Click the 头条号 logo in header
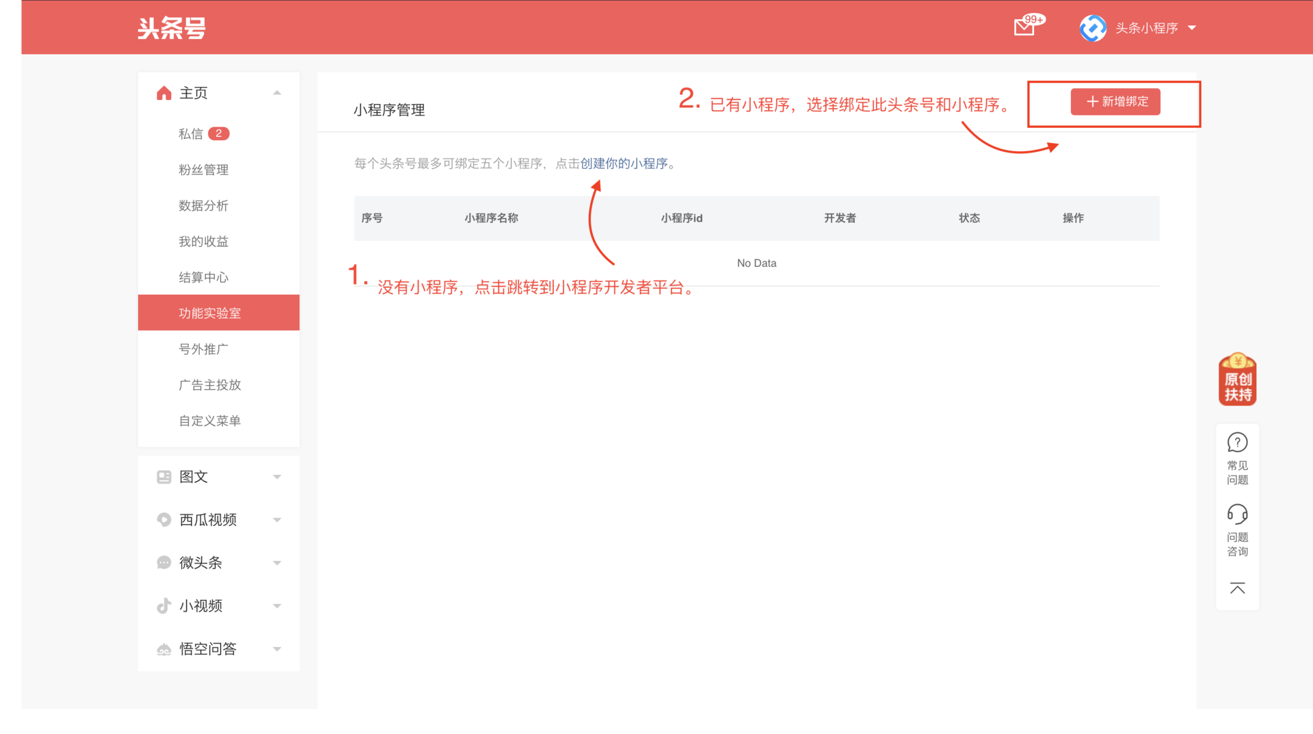The width and height of the screenshot is (1313, 734). click(172, 28)
